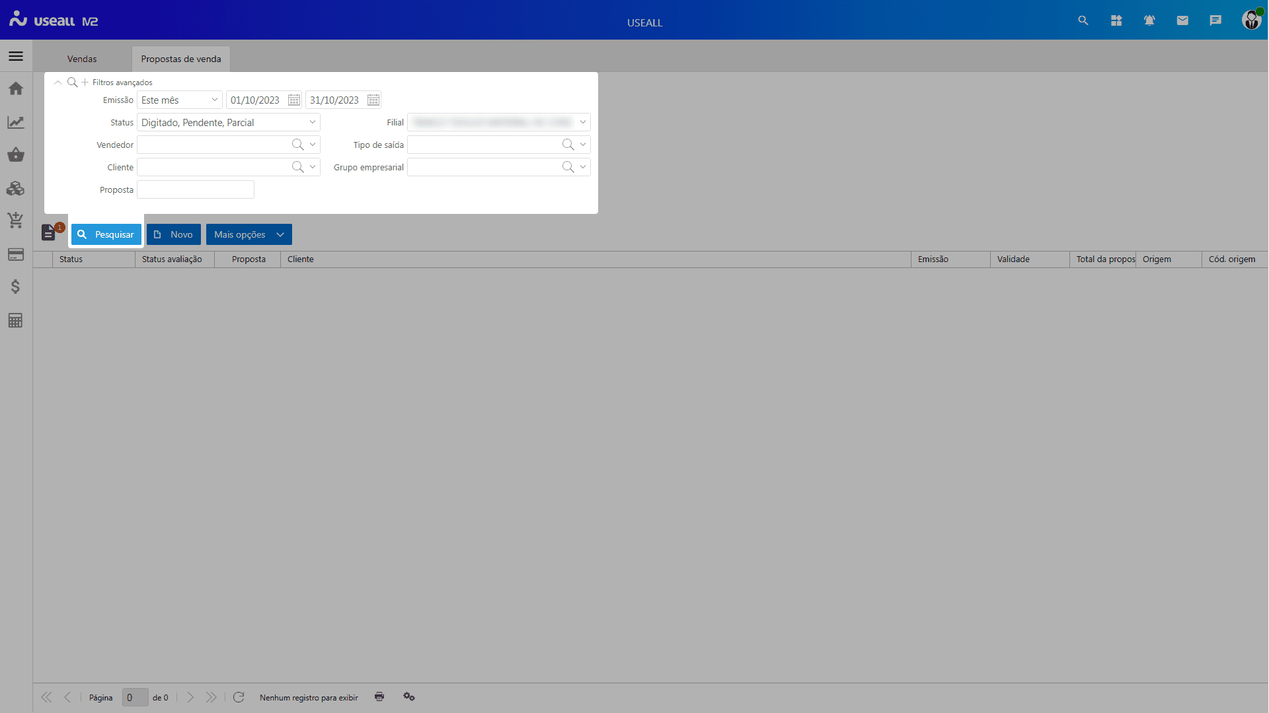Viewport: 1269px width, 713px height.
Task: Open the Mais opções dropdown button
Action: [x=249, y=234]
